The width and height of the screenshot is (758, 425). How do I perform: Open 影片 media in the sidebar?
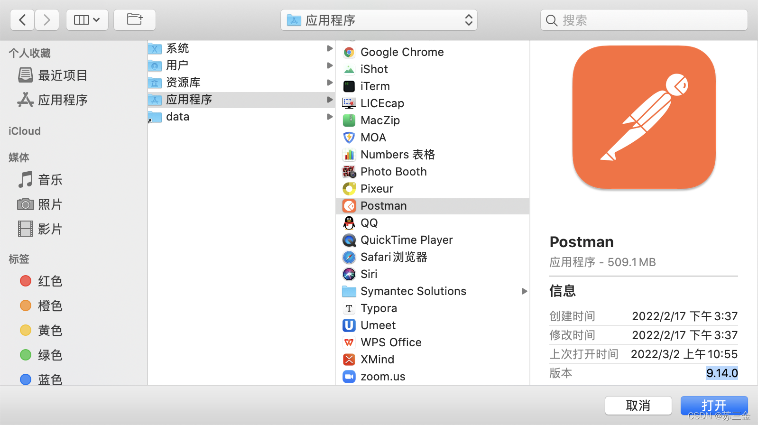pos(40,229)
